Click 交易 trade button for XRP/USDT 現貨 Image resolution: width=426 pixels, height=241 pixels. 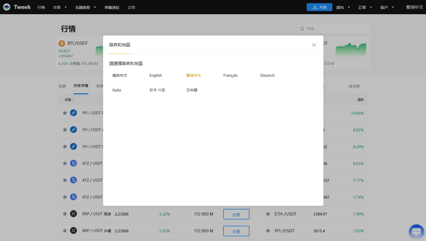236,214
